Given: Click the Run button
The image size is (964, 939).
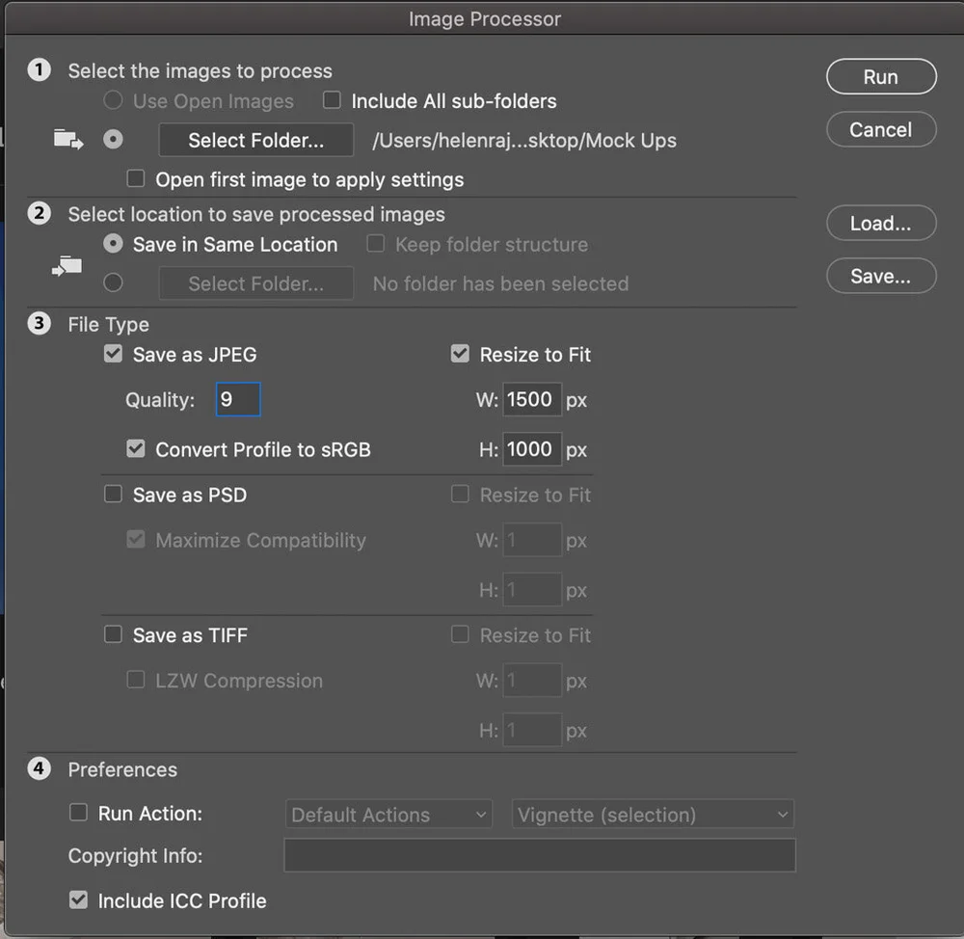Looking at the screenshot, I should pyautogui.click(x=880, y=76).
